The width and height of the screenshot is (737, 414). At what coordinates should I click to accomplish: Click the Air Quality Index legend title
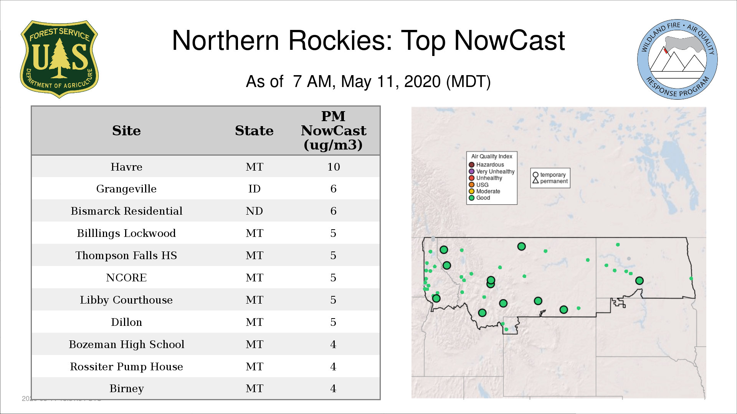point(491,156)
